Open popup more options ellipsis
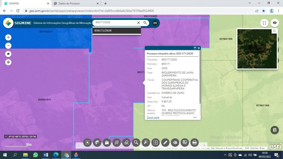Image resolution: width=283 pixels, height=159 pixels. [195, 117]
